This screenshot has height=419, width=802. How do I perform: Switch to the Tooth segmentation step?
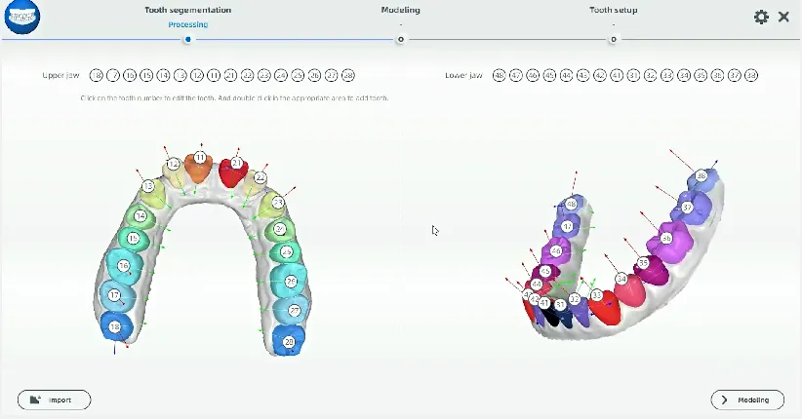pos(187,11)
